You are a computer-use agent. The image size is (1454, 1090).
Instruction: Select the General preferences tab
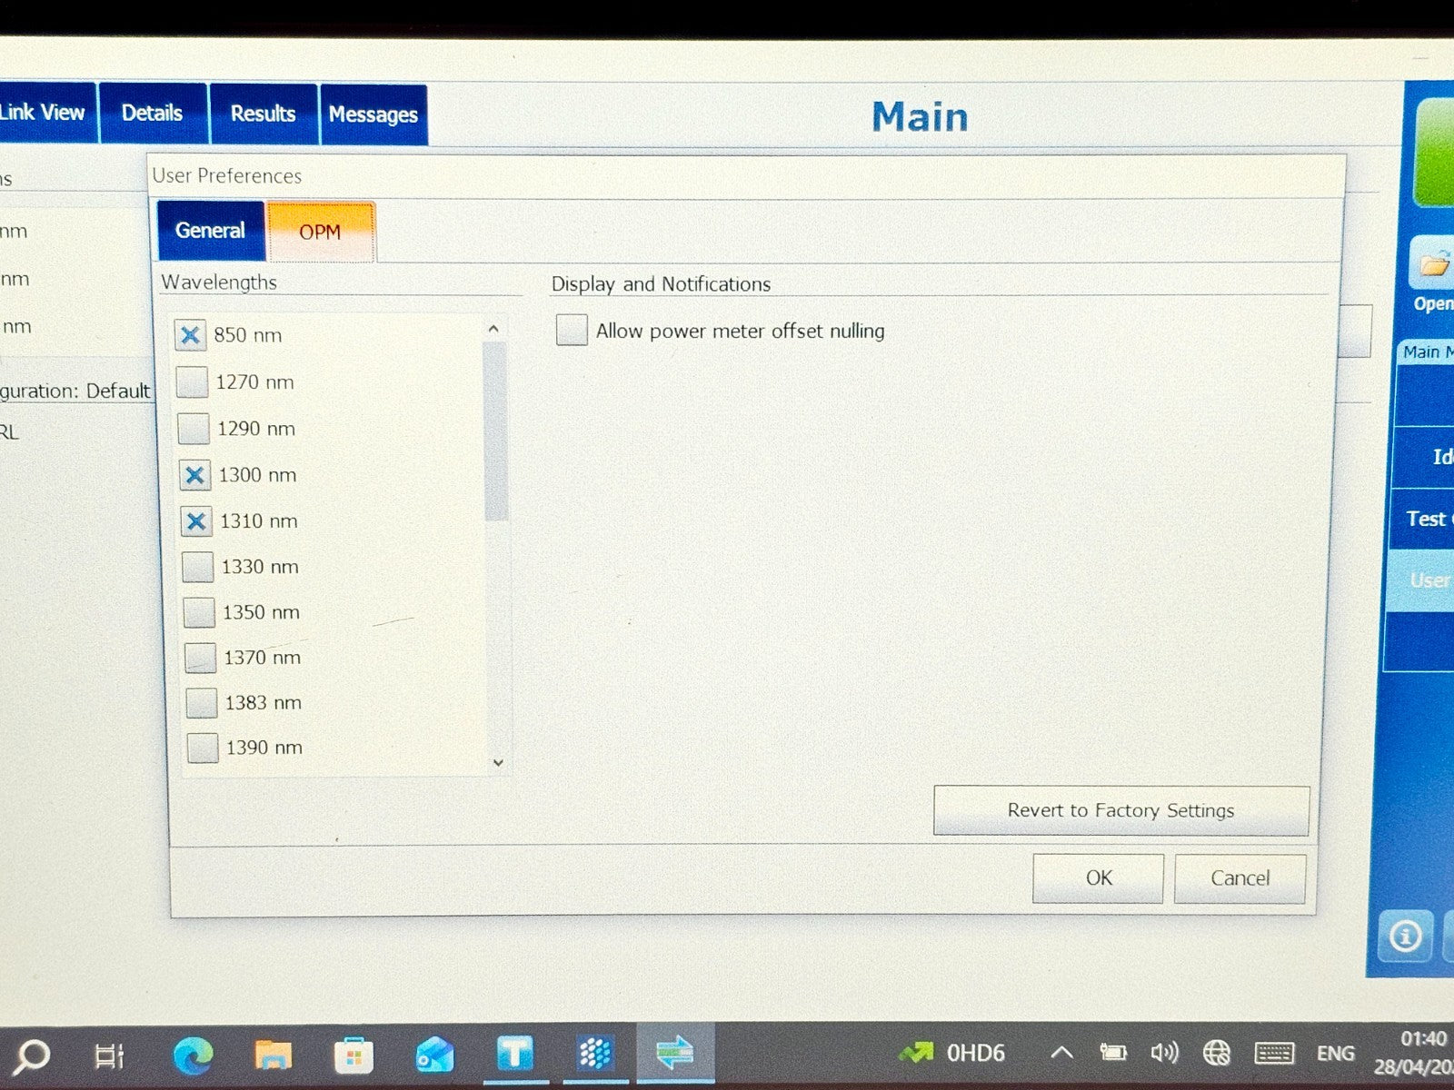(211, 231)
